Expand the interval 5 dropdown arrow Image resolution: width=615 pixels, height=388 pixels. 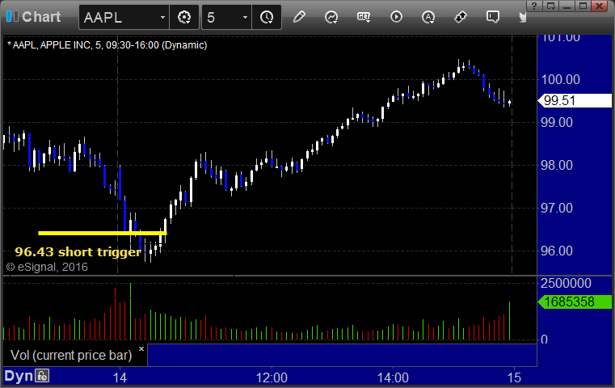(245, 17)
